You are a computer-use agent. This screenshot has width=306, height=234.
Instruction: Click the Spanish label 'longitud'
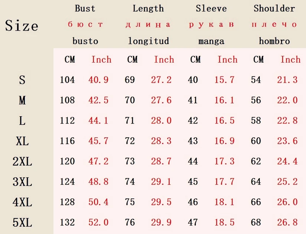tap(148, 41)
